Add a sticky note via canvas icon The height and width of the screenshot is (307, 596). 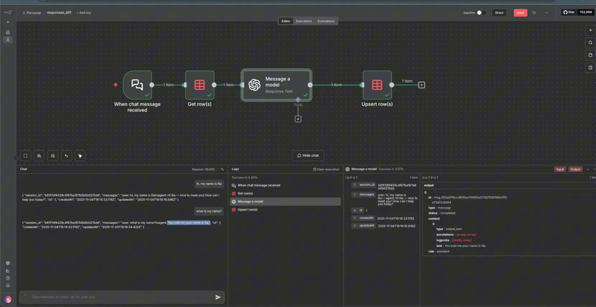point(590,55)
